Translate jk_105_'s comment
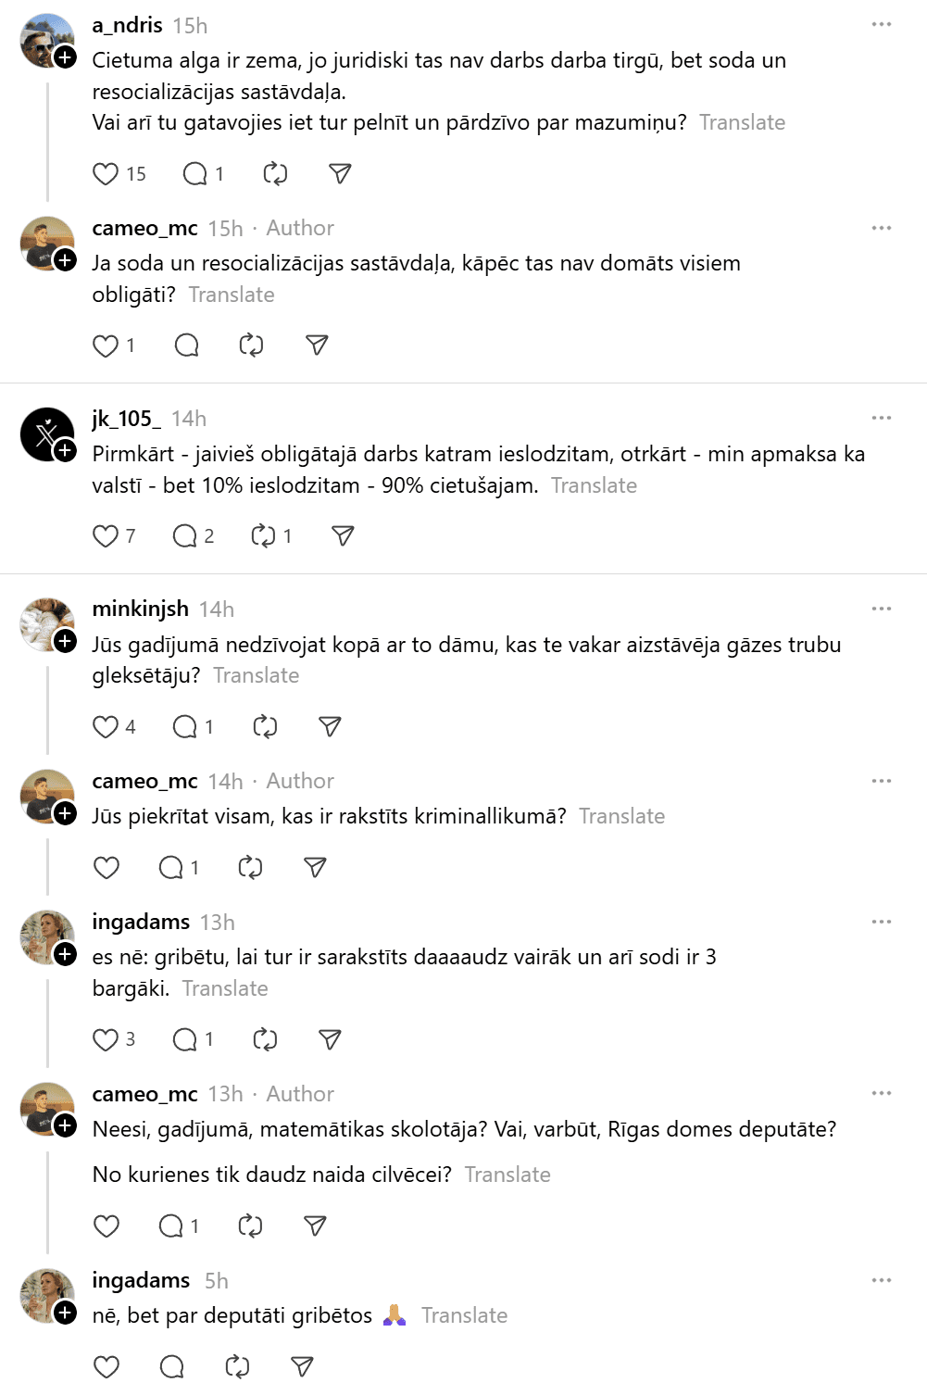The height and width of the screenshot is (1395, 927). (594, 485)
